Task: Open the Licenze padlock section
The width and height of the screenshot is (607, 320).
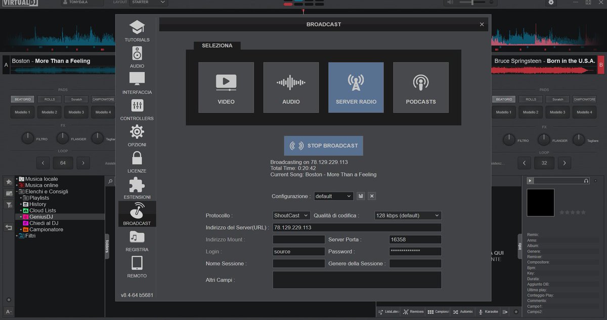Action: 137,162
